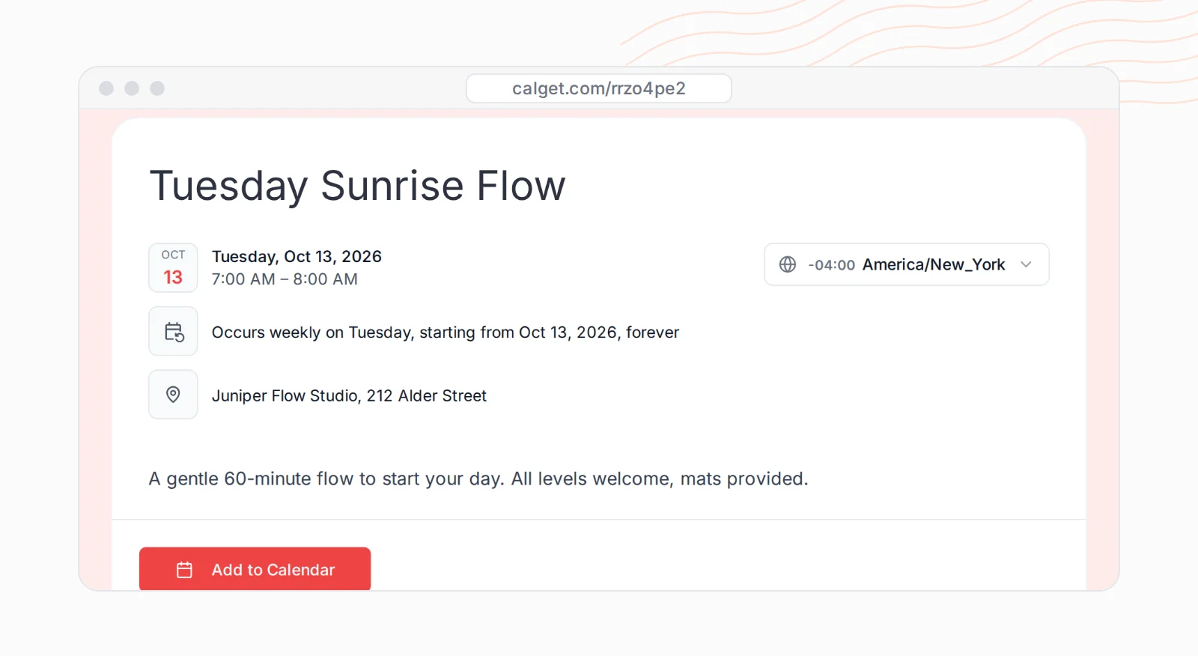Click the -04:00 offset label
The image size is (1198, 656).
coord(831,265)
